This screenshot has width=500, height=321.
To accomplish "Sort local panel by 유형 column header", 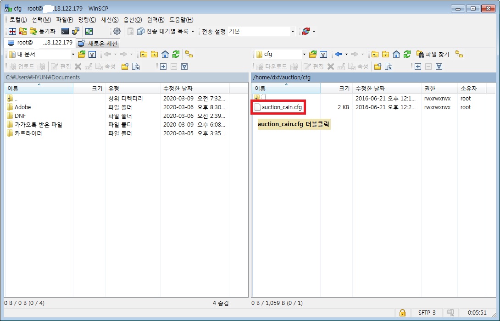I will (x=133, y=89).
